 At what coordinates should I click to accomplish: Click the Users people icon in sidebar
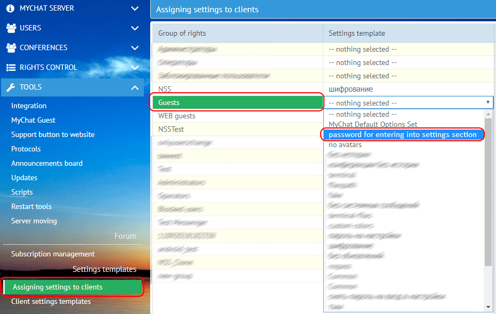[x=10, y=28]
